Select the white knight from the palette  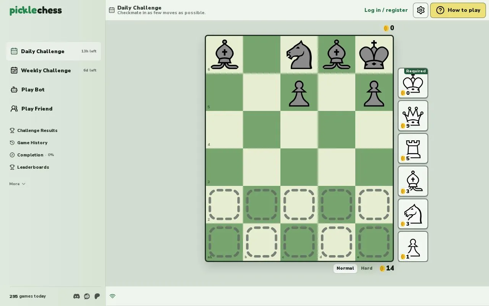pyautogui.click(x=413, y=214)
